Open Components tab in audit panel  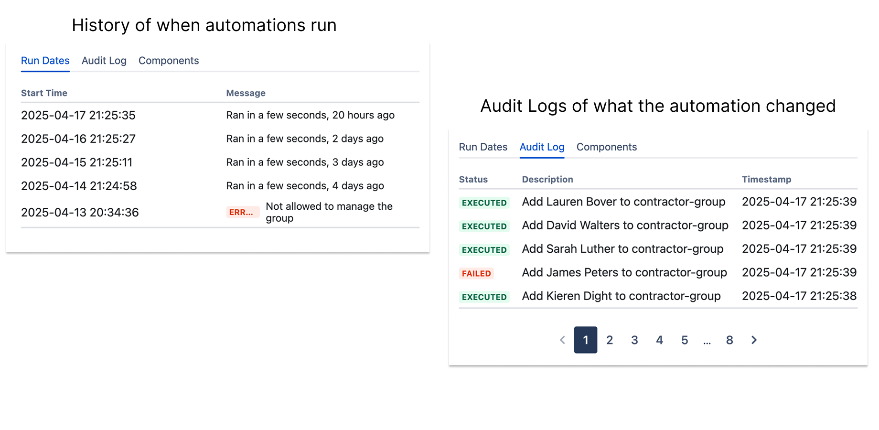(607, 147)
